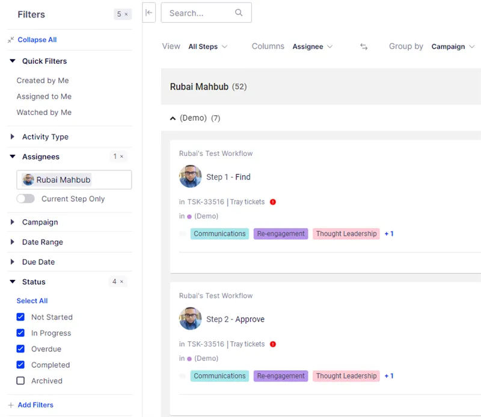Screen dimensions: 481x417
Task: Select Created by Me quick filter
Action: click(x=43, y=81)
